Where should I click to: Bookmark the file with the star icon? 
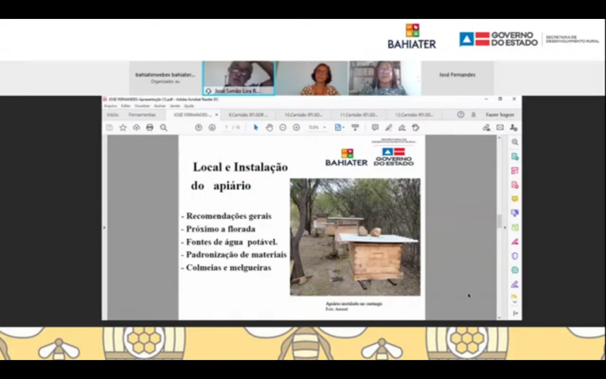(123, 127)
